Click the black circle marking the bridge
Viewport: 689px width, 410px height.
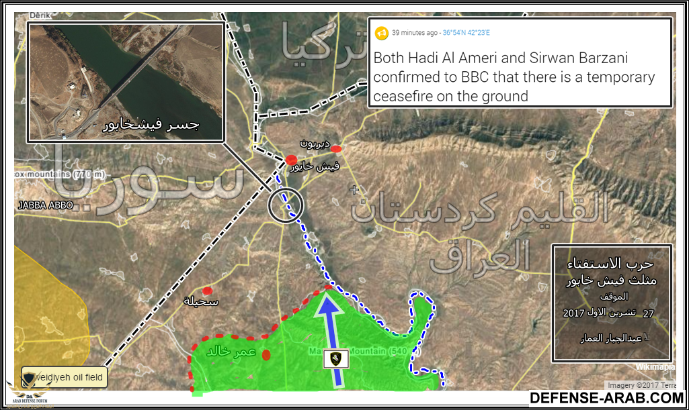pos(286,205)
